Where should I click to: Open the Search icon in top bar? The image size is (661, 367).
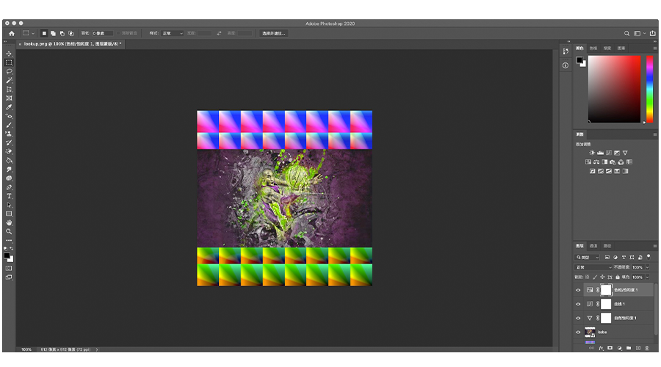click(x=627, y=33)
